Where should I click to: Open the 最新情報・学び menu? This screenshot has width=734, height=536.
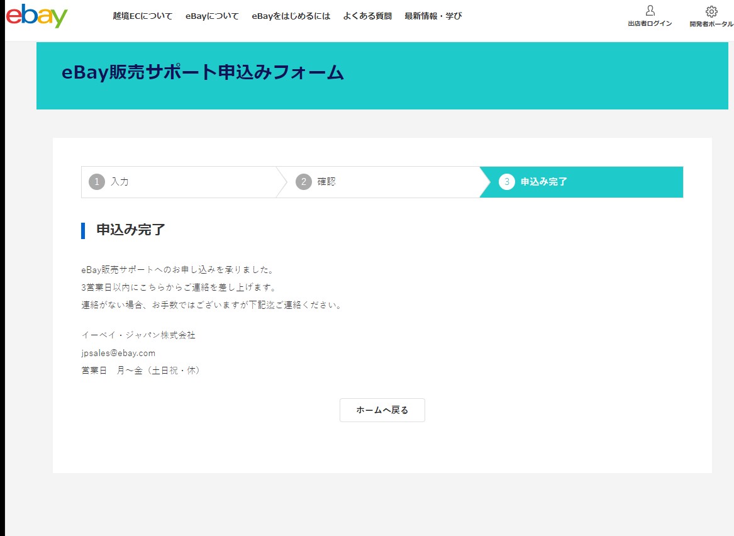tap(433, 16)
